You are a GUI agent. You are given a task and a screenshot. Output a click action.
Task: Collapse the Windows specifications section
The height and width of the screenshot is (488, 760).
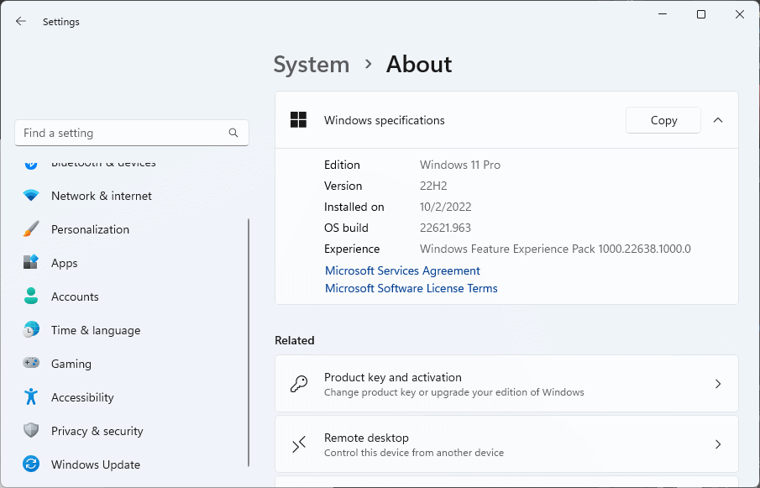click(x=718, y=120)
